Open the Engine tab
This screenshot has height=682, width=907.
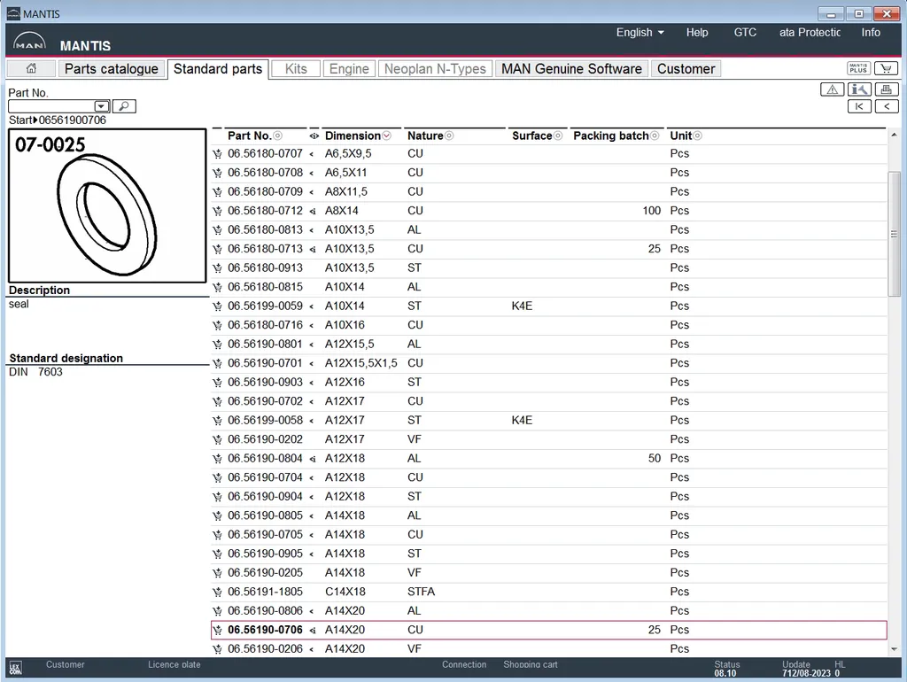[x=349, y=69]
